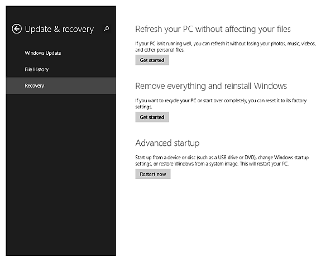The height and width of the screenshot is (261, 335).
Task: Click the Advanced startup heading
Action: tap(167, 143)
